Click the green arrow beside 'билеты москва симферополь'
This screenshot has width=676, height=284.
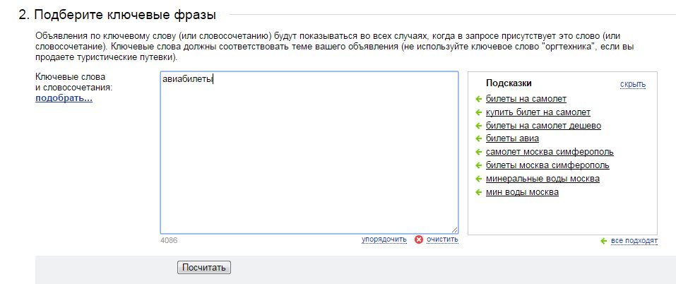point(478,165)
